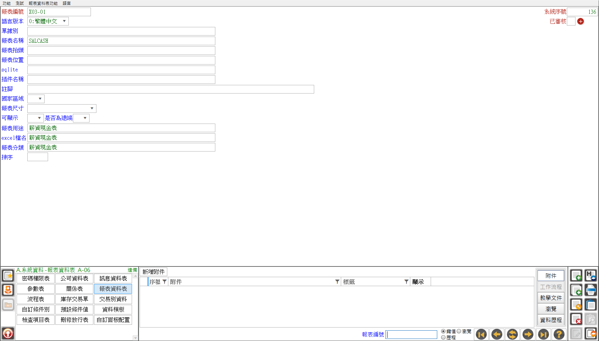Open the 報表尺寸 dropdown
This screenshot has height=341, width=599.
click(x=62, y=108)
